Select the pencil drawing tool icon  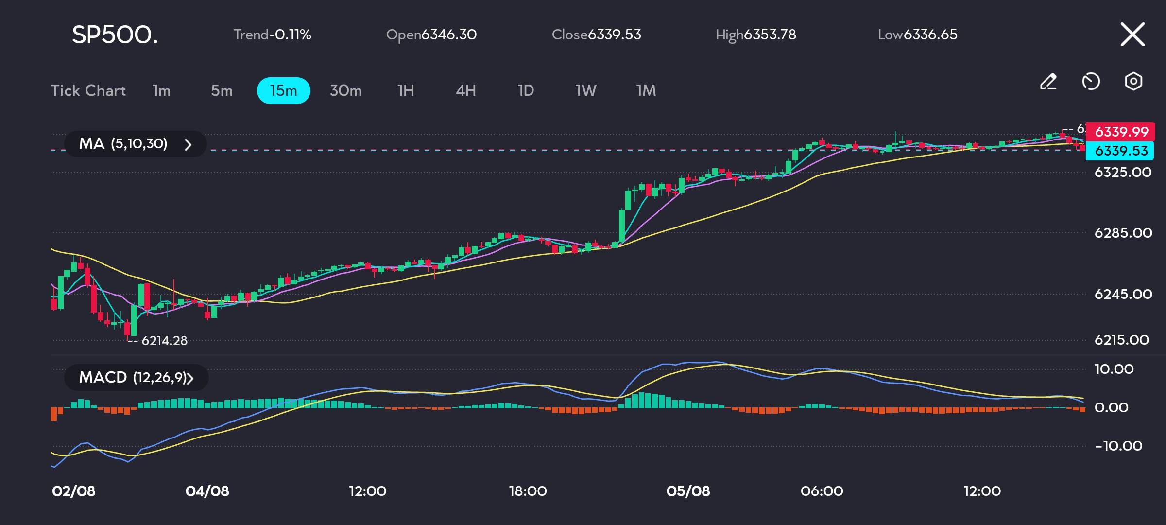pos(1048,82)
